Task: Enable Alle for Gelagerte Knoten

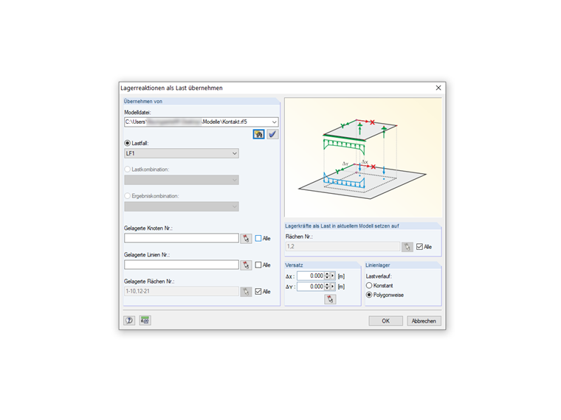Action: point(258,238)
